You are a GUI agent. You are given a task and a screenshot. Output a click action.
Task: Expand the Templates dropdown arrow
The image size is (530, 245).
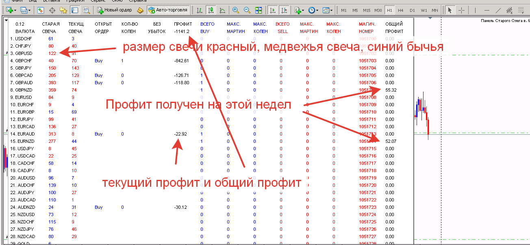click(x=332, y=10)
